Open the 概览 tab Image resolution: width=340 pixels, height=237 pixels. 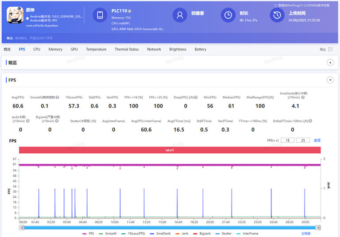[x=7, y=49]
